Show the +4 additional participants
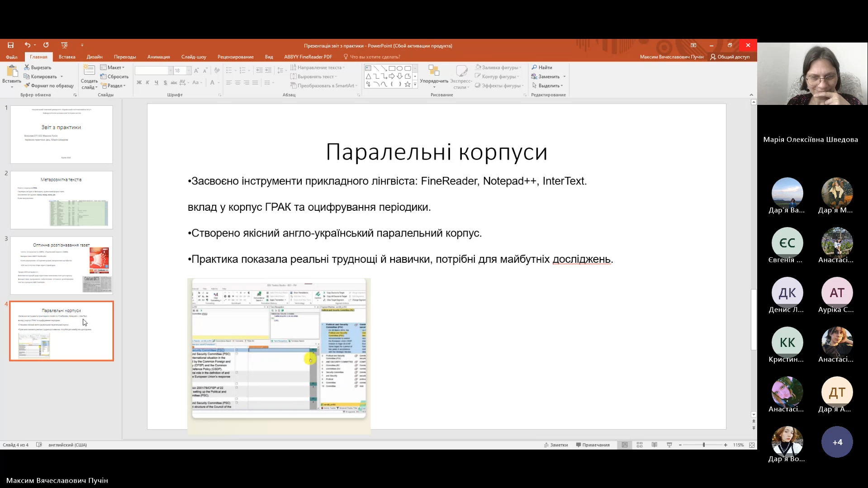The width and height of the screenshot is (868, 488). (x=837, y=442)
